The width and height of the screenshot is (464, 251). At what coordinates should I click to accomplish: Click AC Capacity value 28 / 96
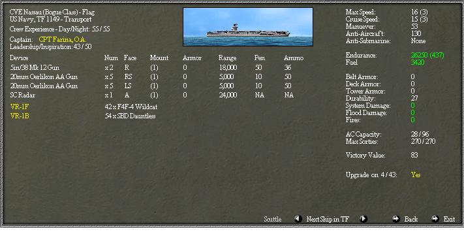[x=420, y=134]
